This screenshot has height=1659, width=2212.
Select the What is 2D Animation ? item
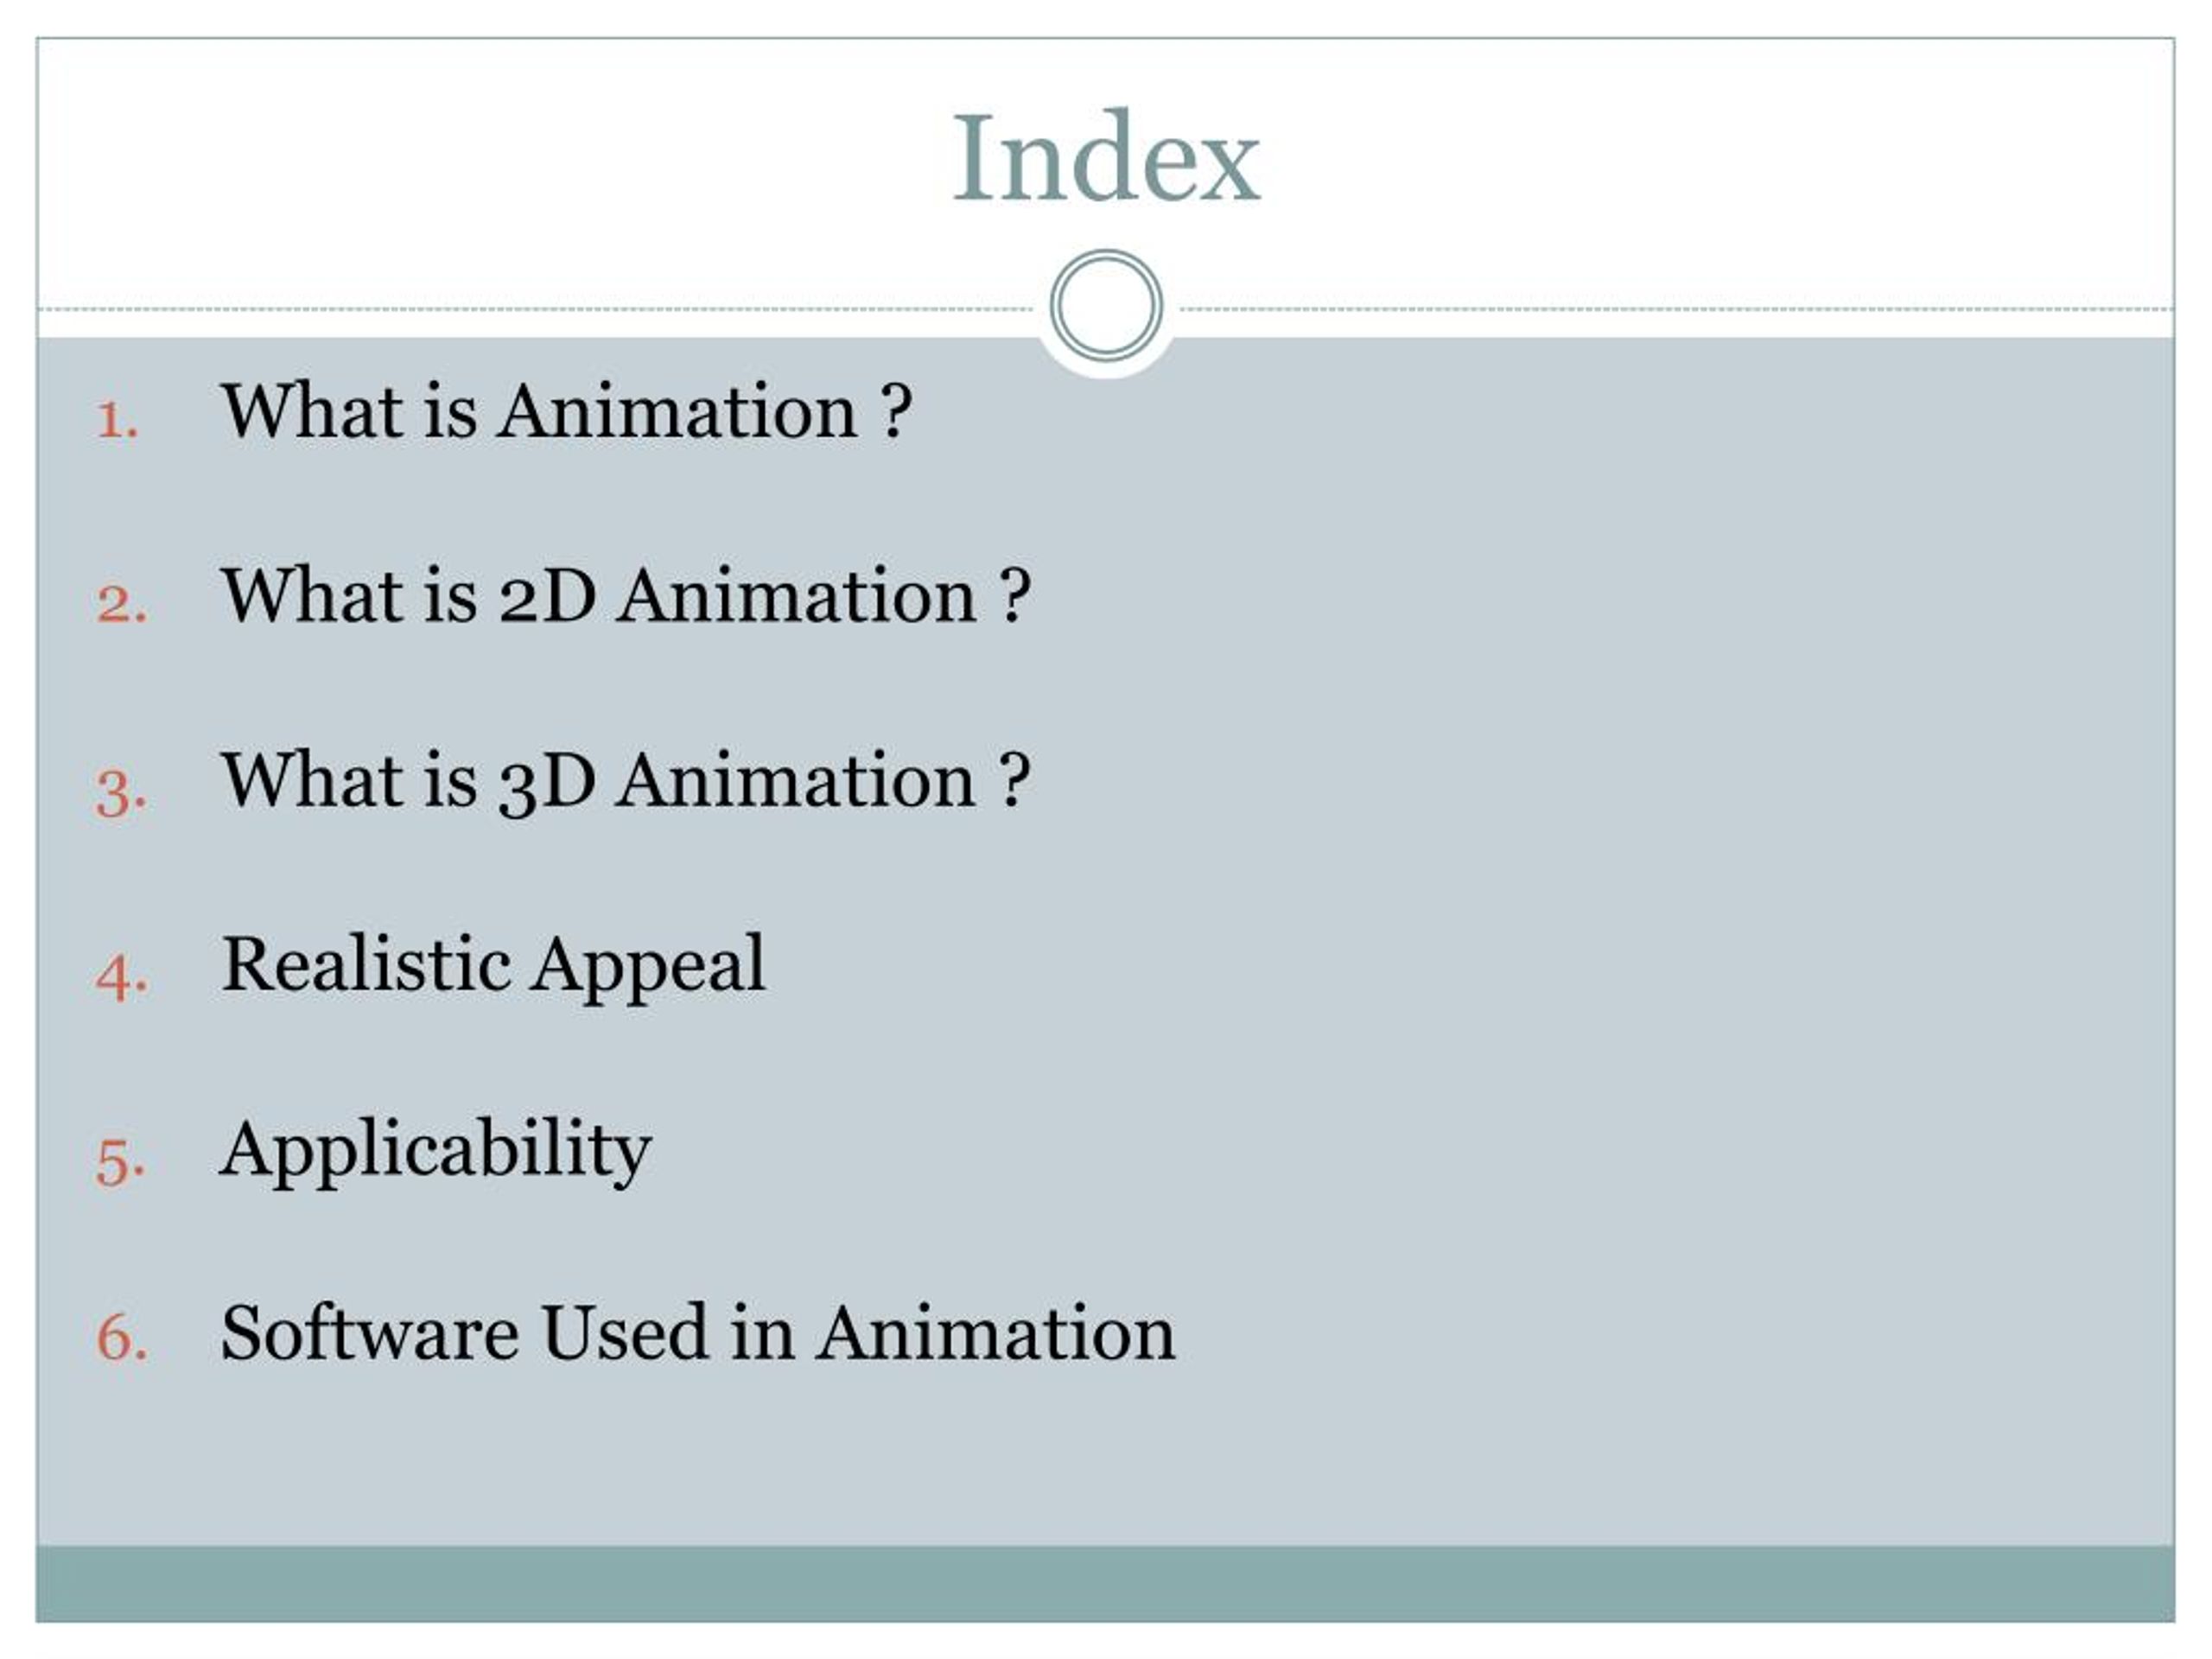(625, 596)
